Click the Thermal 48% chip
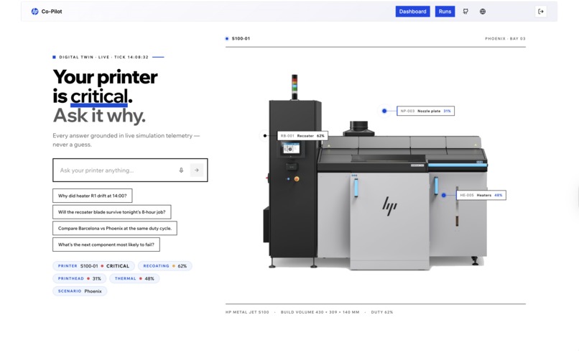The height and width of the screenshot is (351, 579). pyautogui.click(x=134, y=278)
